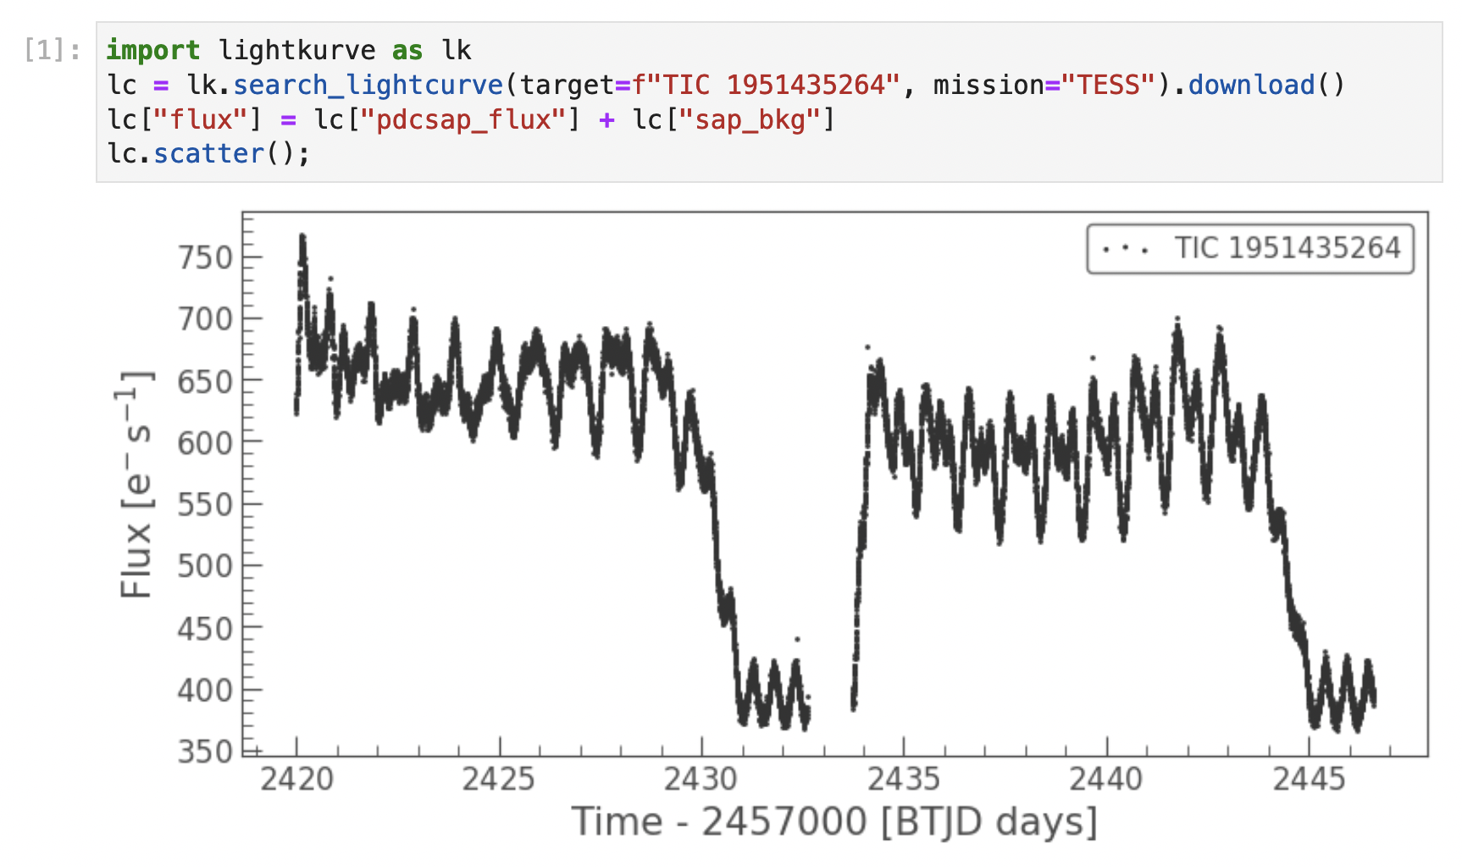Click the legend's three-dot marker sample
The image size is (1462, 867).
click(x=1125, y=250)
